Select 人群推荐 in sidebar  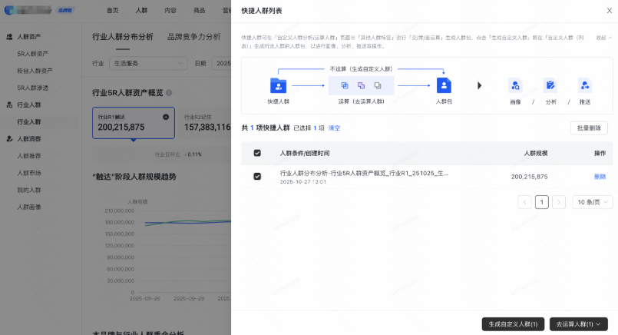point(29,155)
